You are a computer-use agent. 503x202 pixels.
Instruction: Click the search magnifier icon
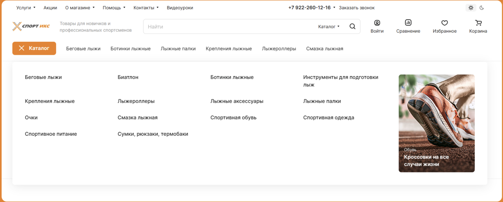pyautogui.click(x=352, y=26)
